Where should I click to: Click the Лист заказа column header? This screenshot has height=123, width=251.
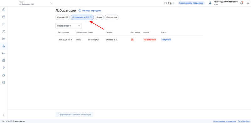click(135, 32)
